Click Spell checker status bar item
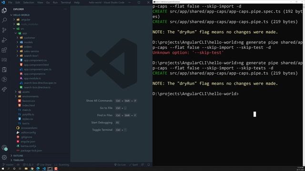305x171 pixels. click(133, 165)
